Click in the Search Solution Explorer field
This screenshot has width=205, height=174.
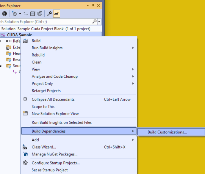(43, 21)
